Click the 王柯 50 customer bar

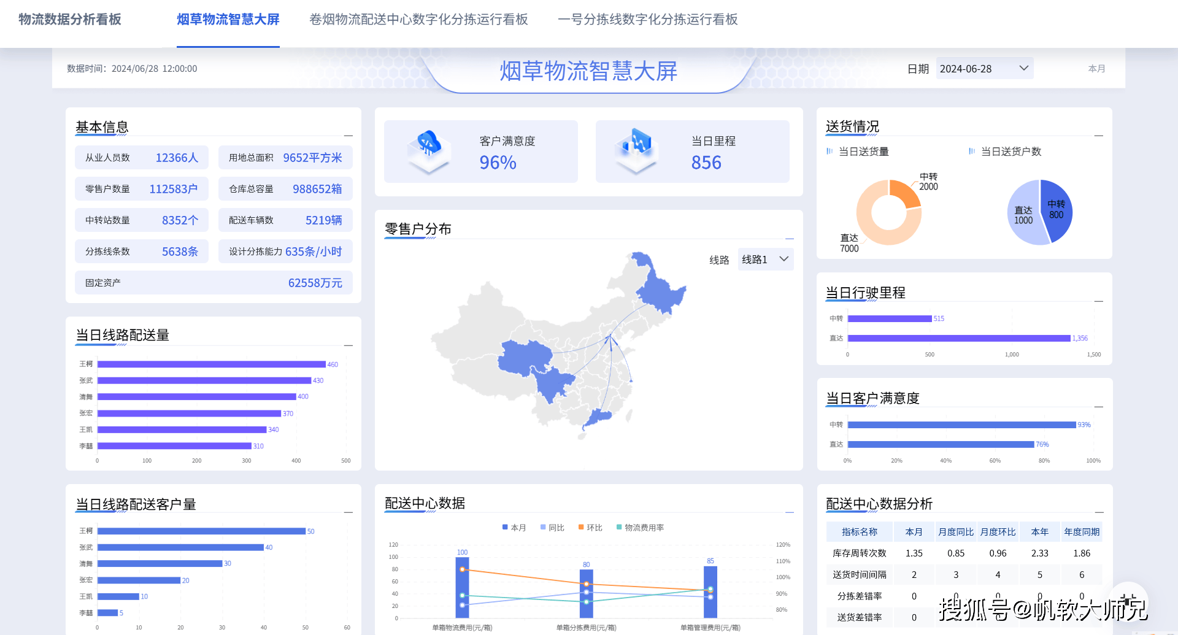pos(201,531)
